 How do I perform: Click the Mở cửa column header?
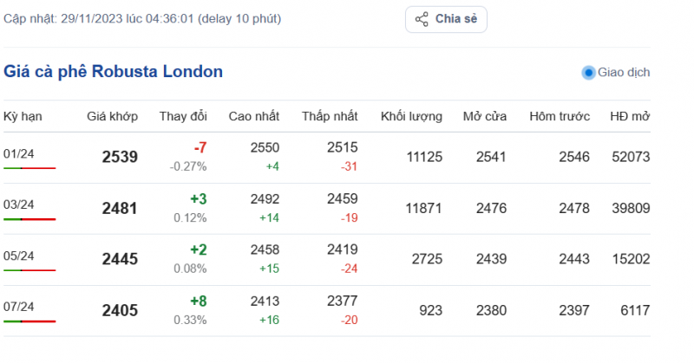click(485, 116)
